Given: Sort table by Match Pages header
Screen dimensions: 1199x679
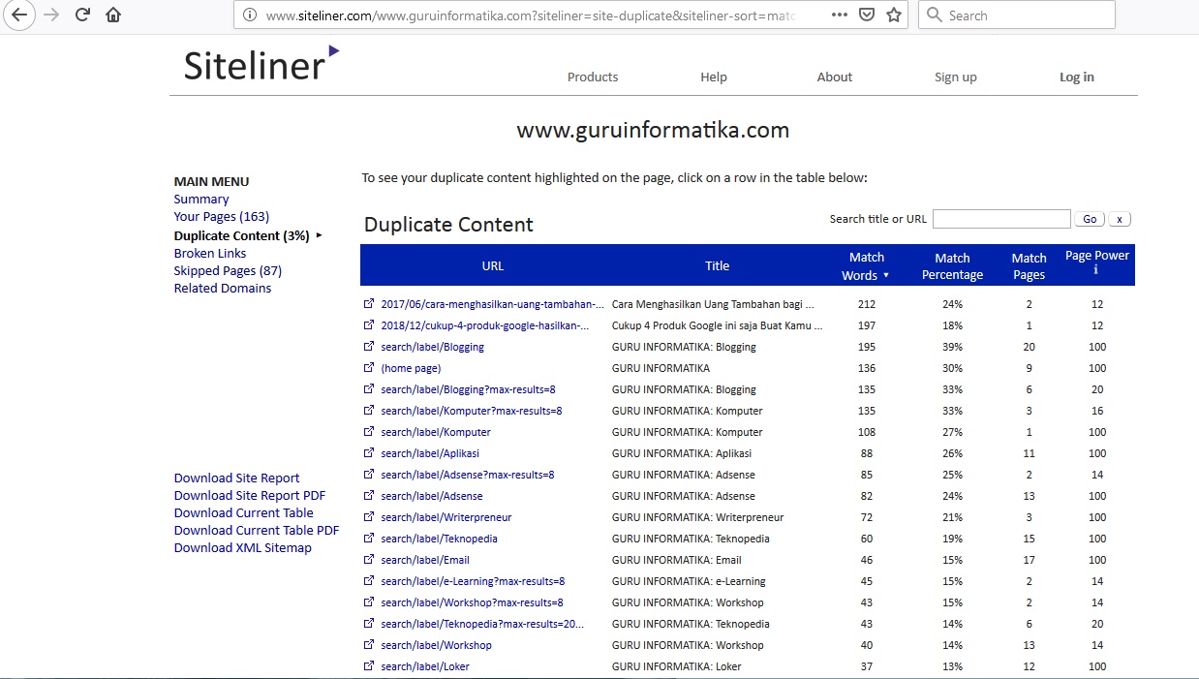Looking at the screenshot, I should click(x=1029, y=266).
